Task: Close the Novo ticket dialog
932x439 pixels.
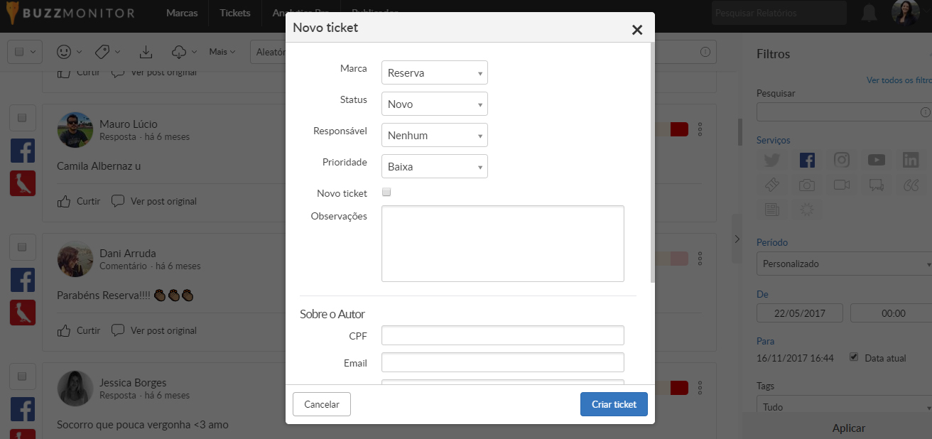Action: pyautogui.click(x=636, y=29)
